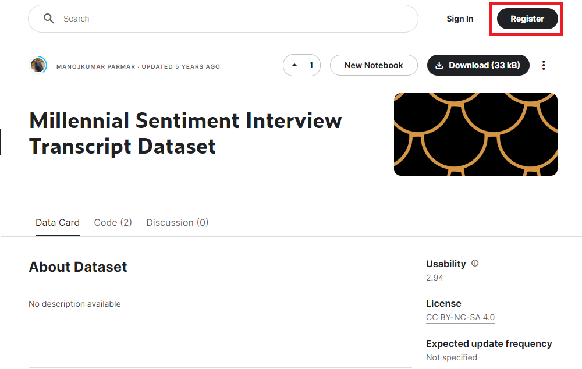Upvote the dataset with the arrow icon
Viewport: 582px width, 369px height.
[x=294, y=65]
